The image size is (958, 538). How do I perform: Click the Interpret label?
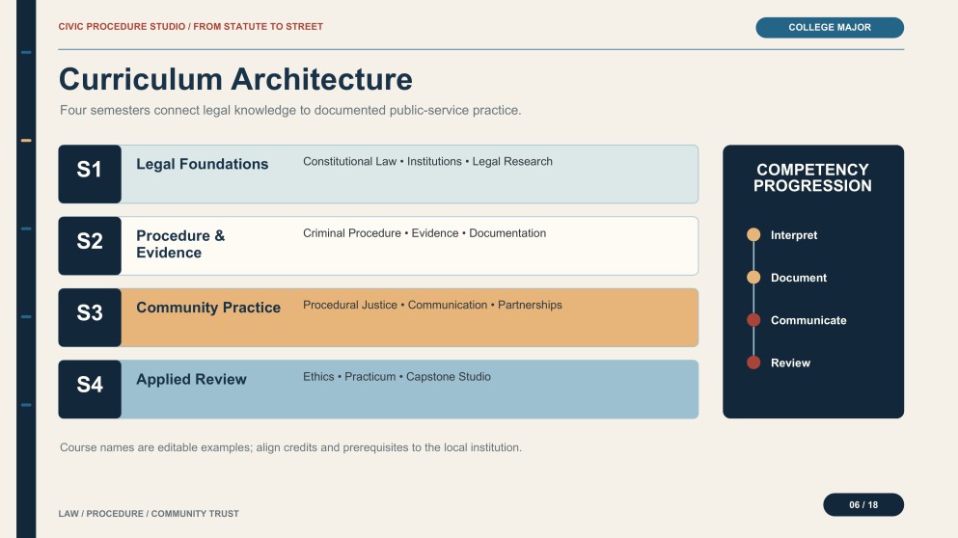(794, 235)
